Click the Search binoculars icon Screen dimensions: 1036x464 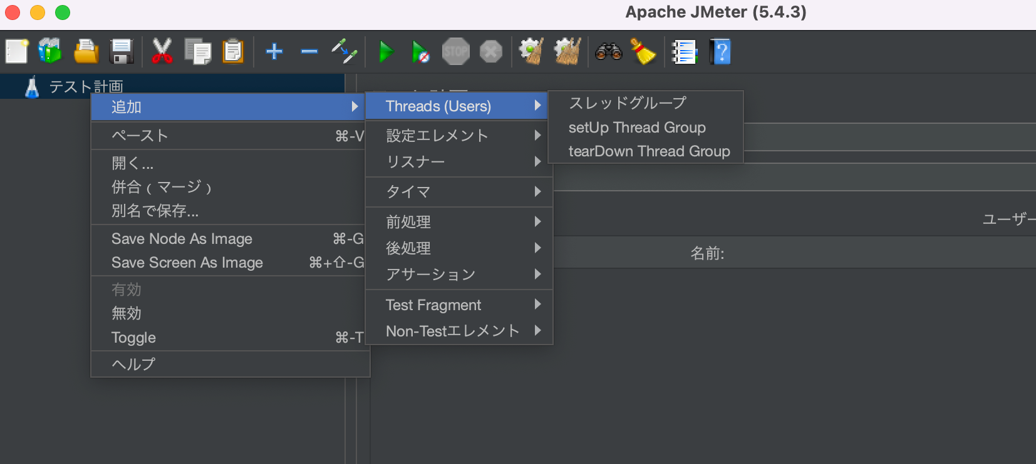[608, 51]
